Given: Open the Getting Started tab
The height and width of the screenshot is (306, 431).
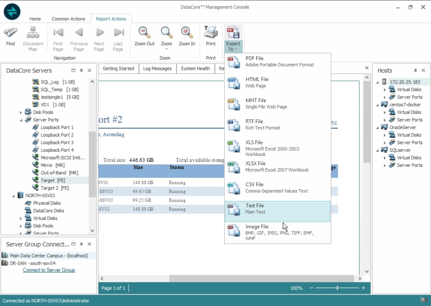Looking at the screenshot, I should pyautogui.click(x=119, y=69).
